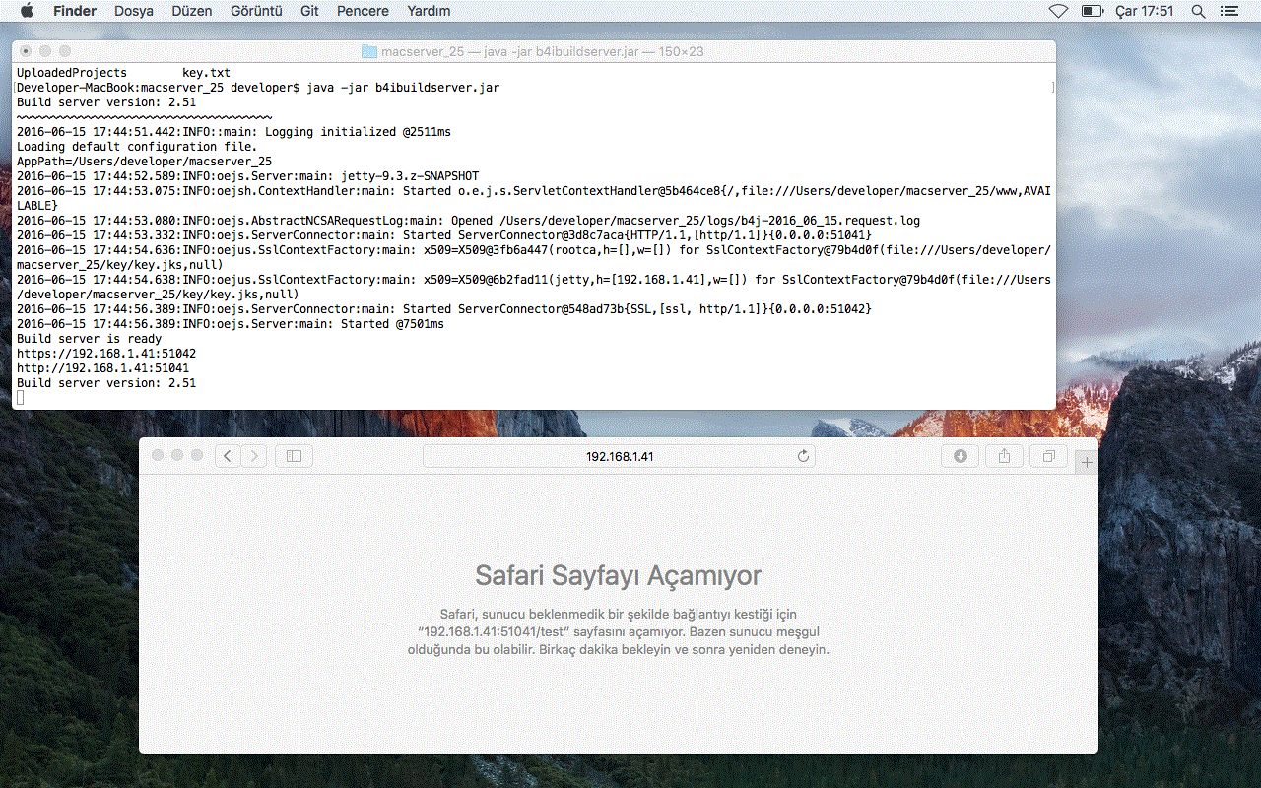Screen dimensions: 1261x788
Task: Show all Safari tabs
Action: click(1048, 456)
